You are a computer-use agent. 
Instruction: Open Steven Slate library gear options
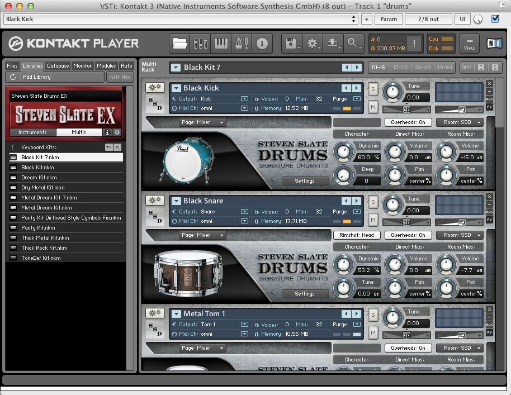pyautogui.click(x=117, y=132)
